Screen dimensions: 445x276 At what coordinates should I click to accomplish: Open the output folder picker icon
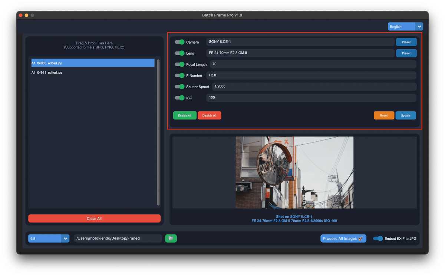[x=171, y=238]
